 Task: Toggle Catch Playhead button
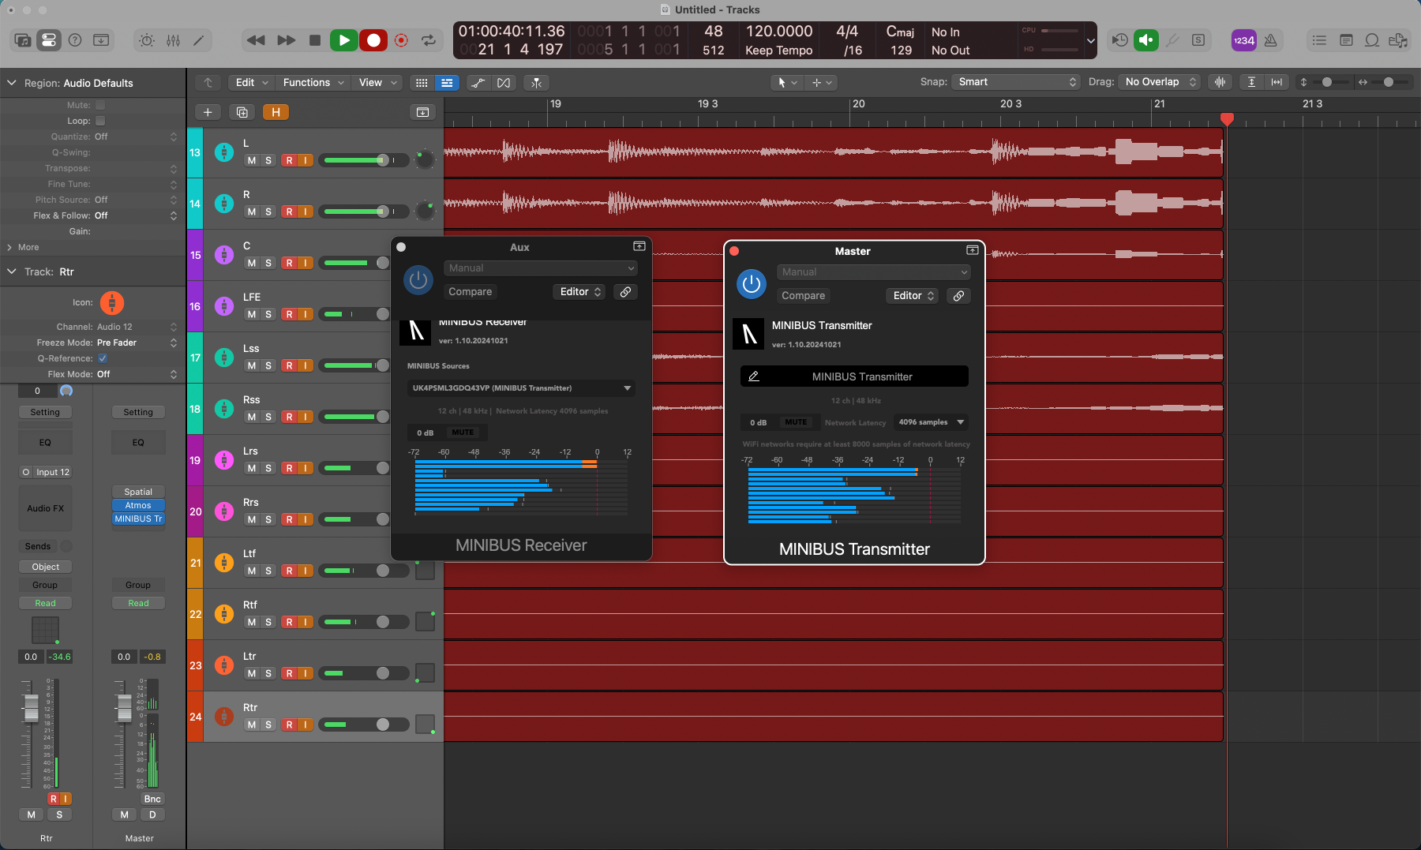pos(536,83)
